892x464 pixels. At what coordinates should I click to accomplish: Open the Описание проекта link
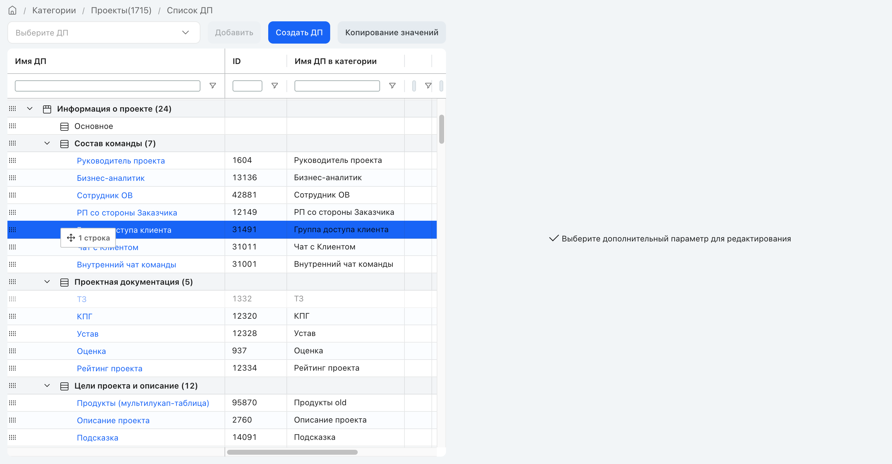[x=113, y=420]
